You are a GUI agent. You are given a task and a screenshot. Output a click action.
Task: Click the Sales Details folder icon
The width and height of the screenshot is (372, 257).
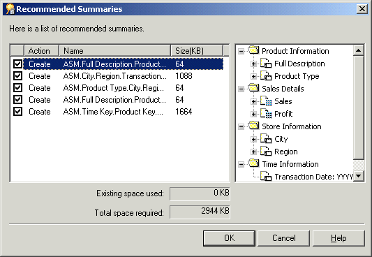pyautogui.click(x=253, y=88)
